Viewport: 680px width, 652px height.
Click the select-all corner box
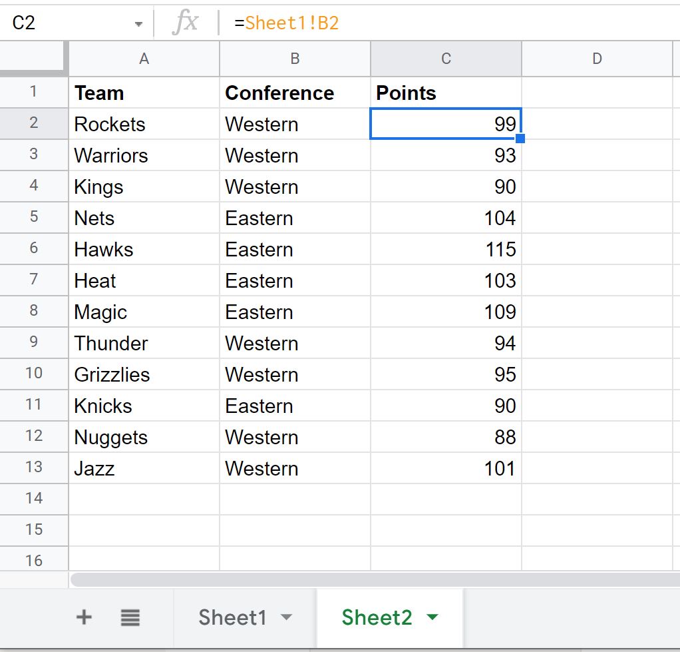point(34,59)
